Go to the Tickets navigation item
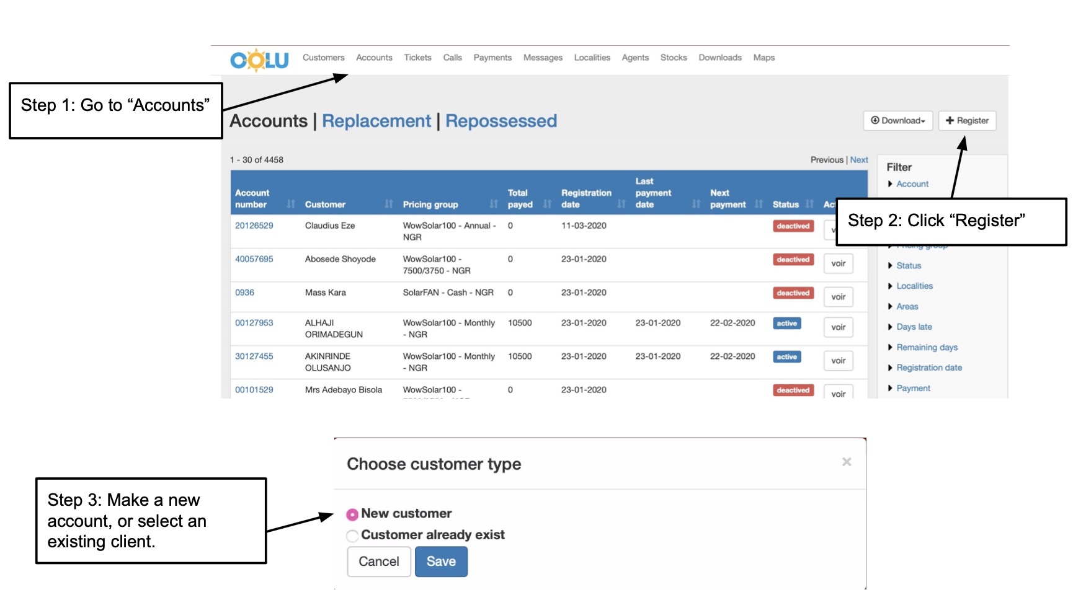 pos(417,58)
